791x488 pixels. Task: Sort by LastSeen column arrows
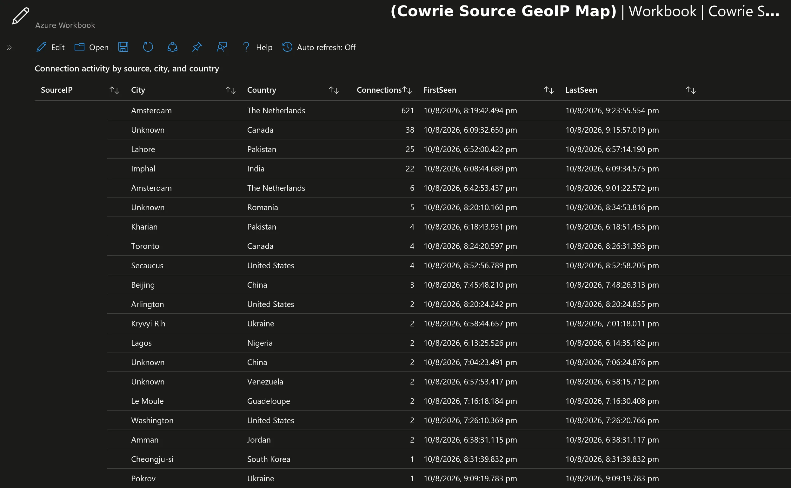coord(691,90)
